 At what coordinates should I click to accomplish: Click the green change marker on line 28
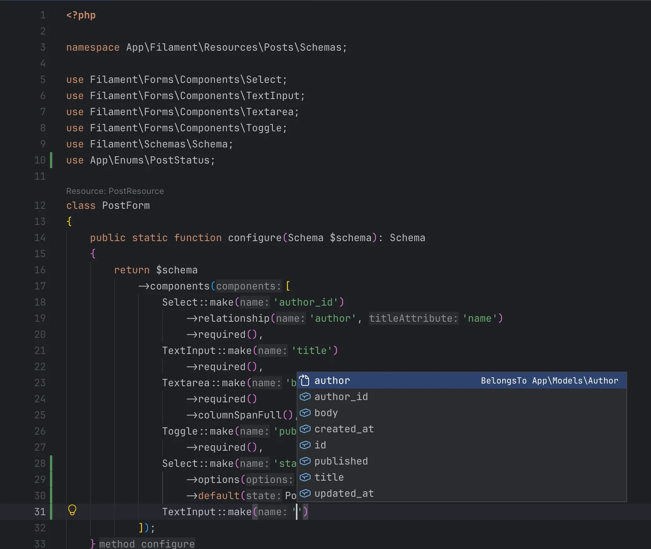(x=51, y=463)
